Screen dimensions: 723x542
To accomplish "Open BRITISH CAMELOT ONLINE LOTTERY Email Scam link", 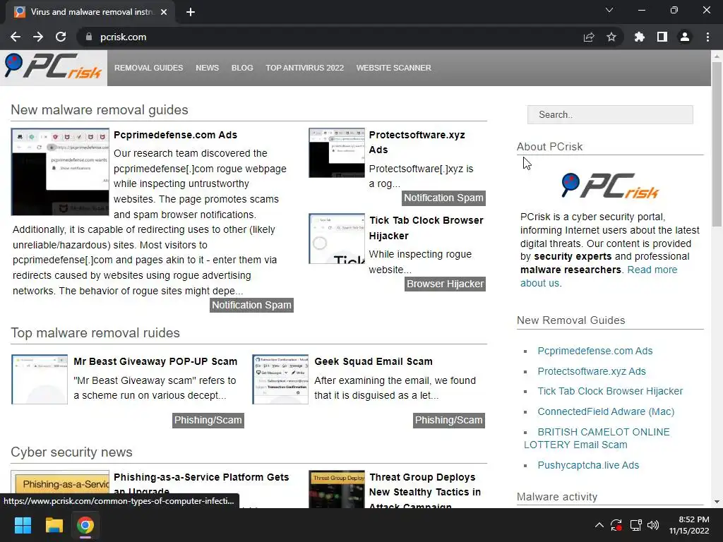I will click(x=597, y=438).
